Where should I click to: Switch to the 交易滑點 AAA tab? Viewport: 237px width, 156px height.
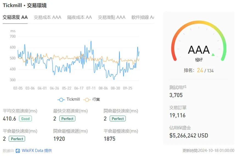(x=112, y=17)
